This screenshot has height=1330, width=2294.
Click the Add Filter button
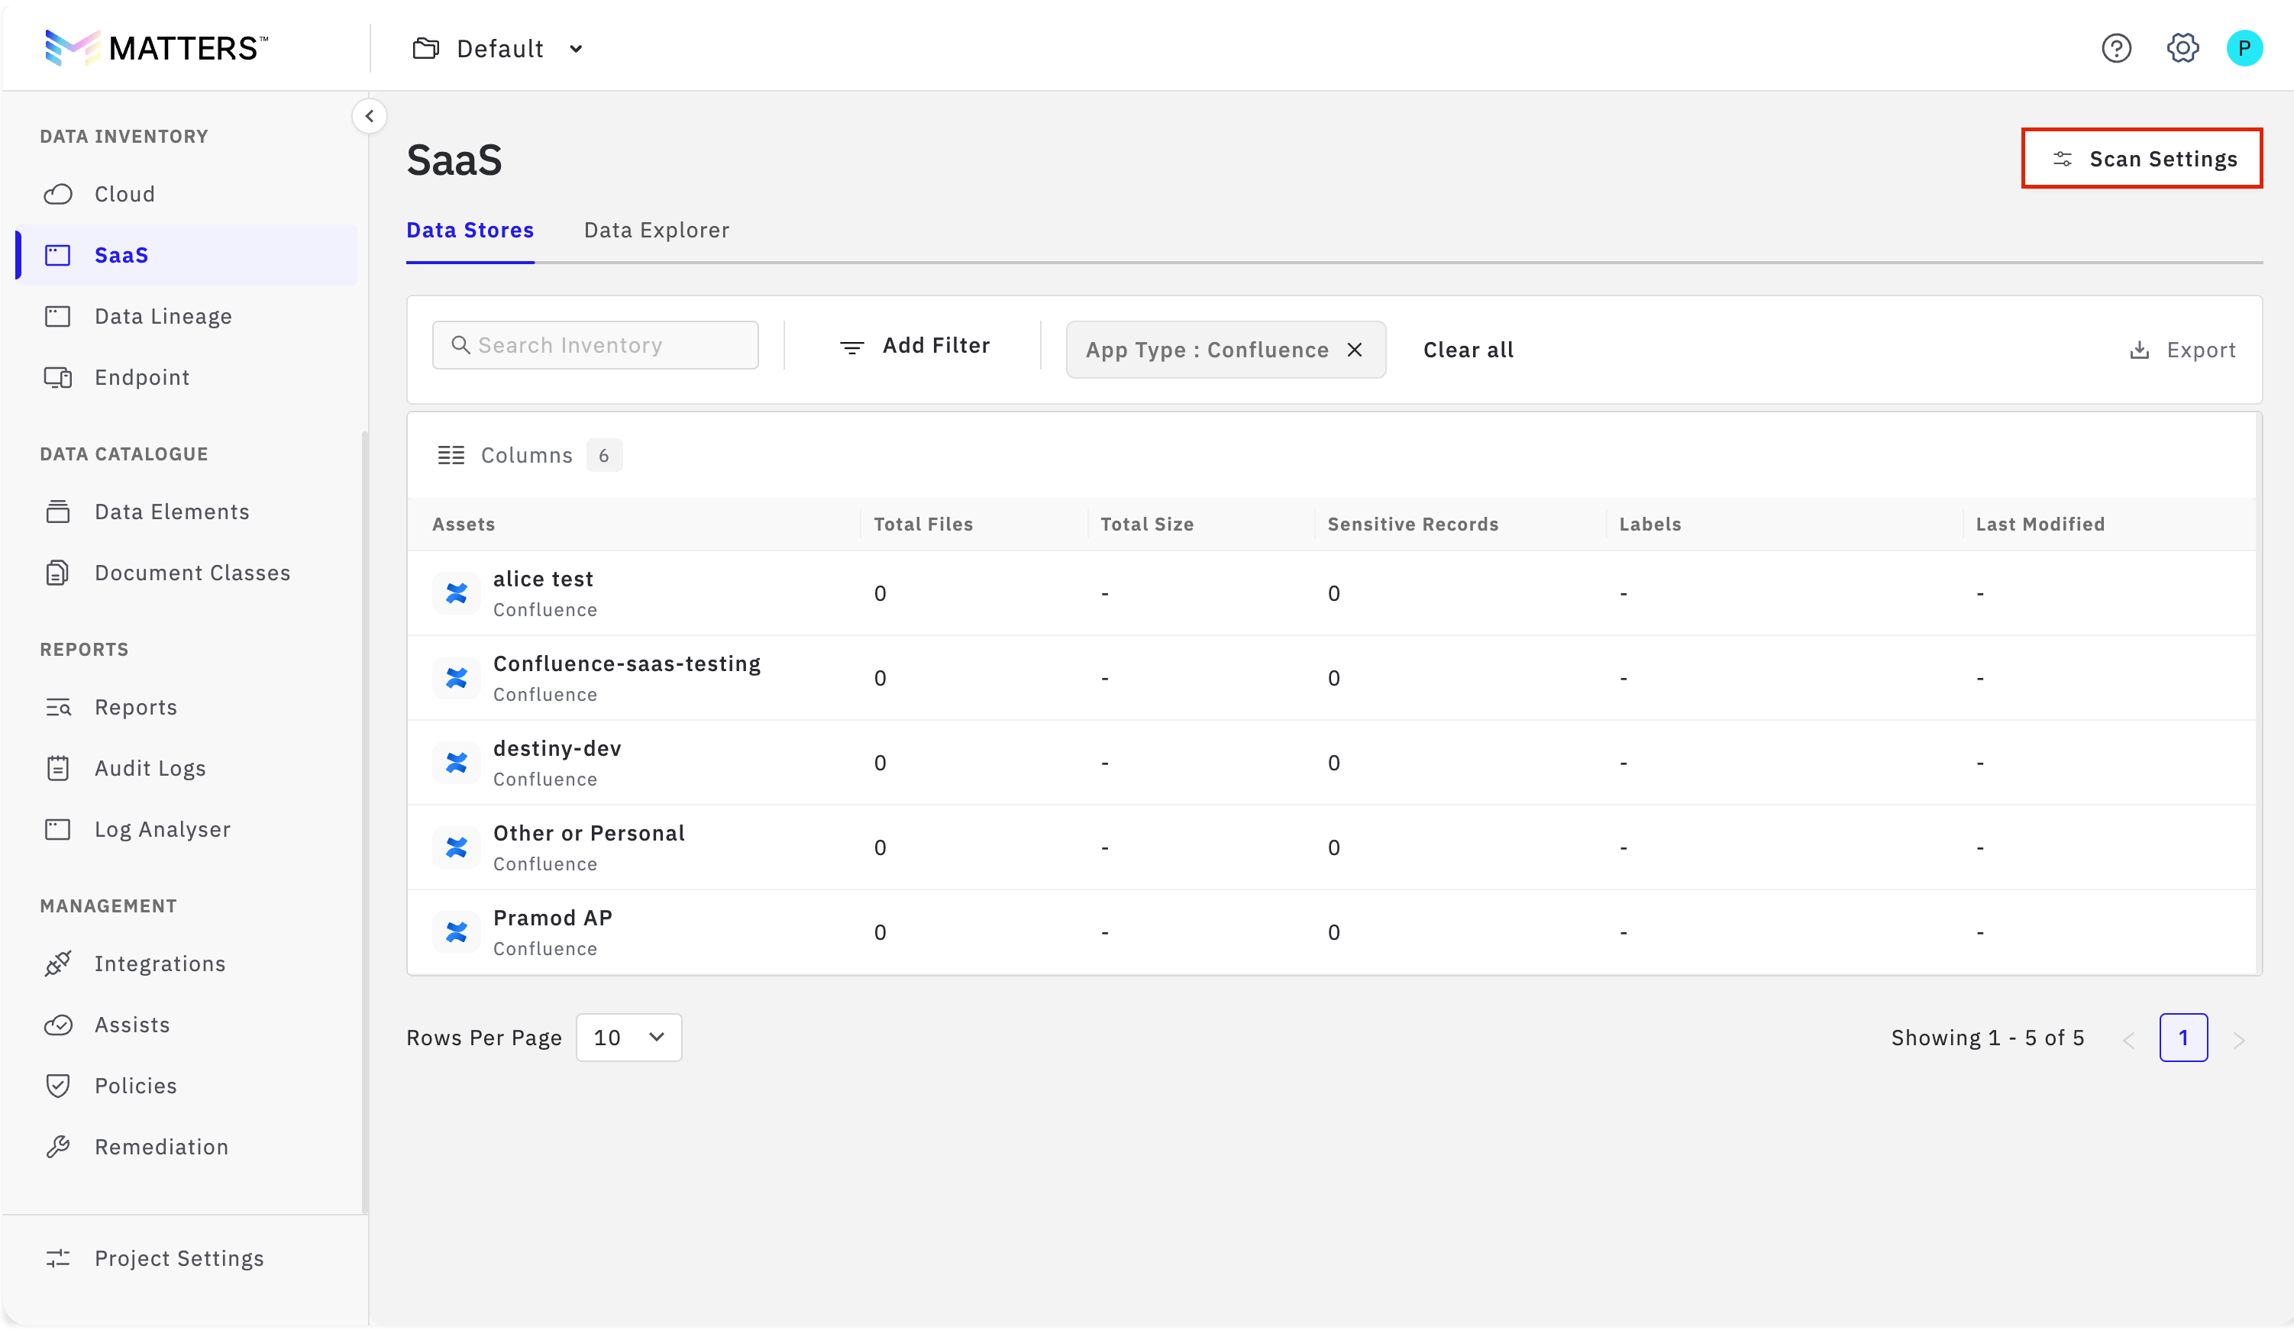[914, 346]
